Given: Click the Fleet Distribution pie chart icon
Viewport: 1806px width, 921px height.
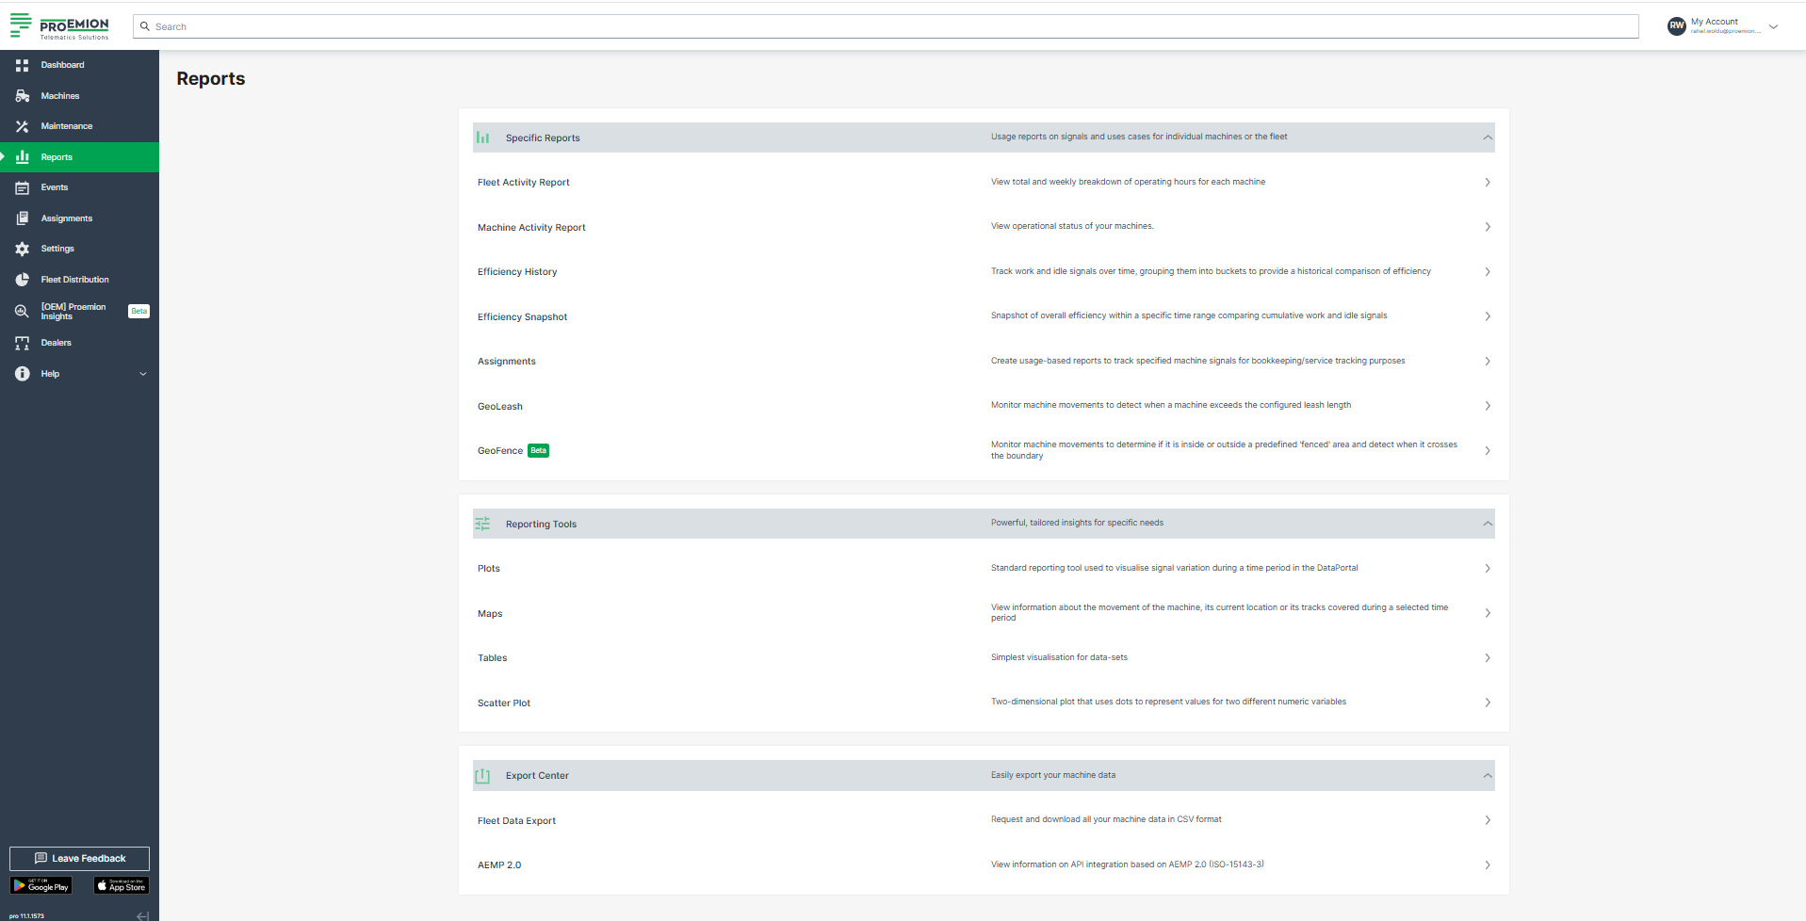Looking at the screenshot, I should (x=22, y=280).
